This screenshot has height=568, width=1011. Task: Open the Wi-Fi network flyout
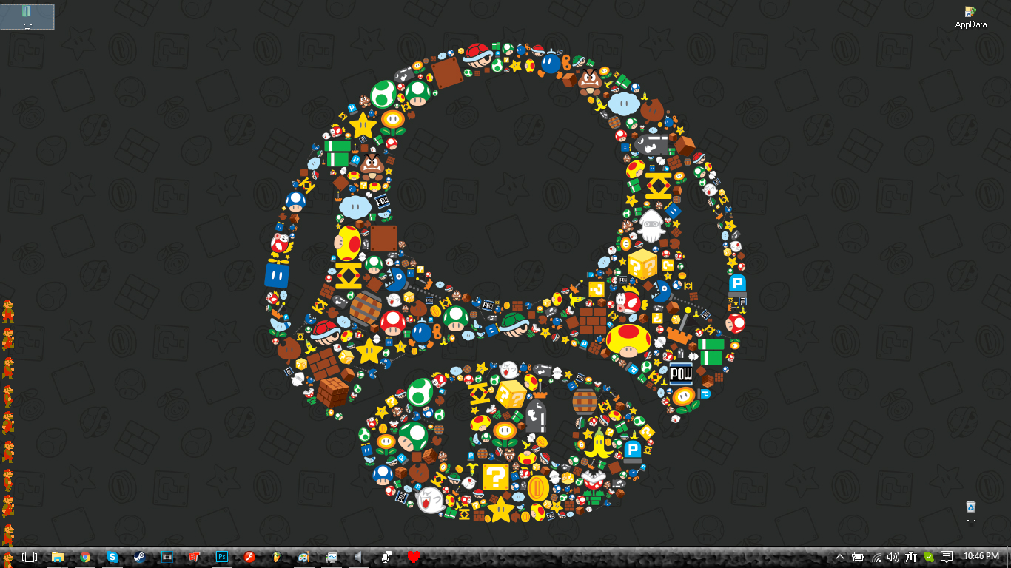point(876,557)
